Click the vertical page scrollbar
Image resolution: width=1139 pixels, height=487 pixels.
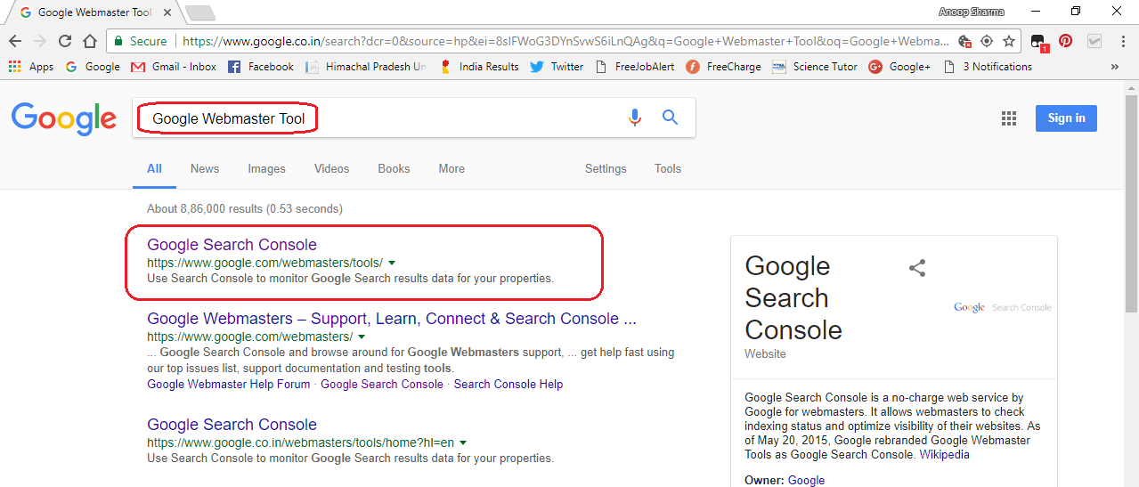tap(1131, 203)
